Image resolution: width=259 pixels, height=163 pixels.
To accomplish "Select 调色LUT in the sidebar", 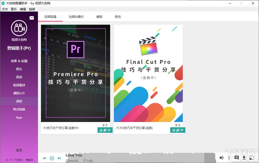I will 19,93.
